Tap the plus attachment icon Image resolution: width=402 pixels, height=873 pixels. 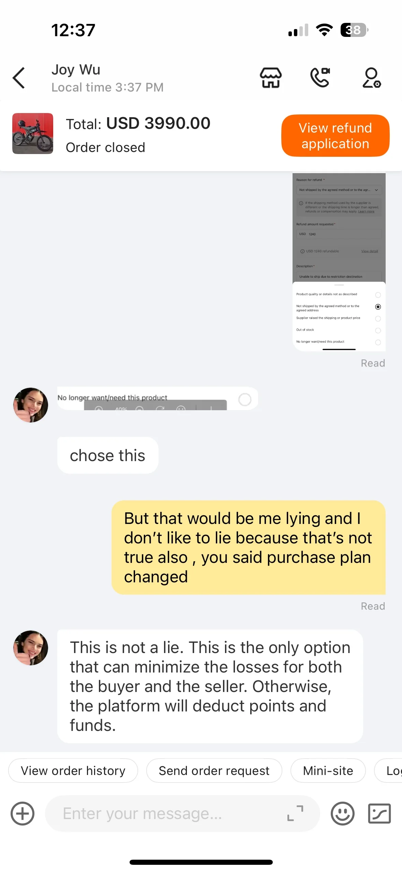23,813
